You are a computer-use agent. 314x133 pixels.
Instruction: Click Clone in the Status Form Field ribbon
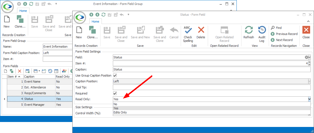coord(92,32)
